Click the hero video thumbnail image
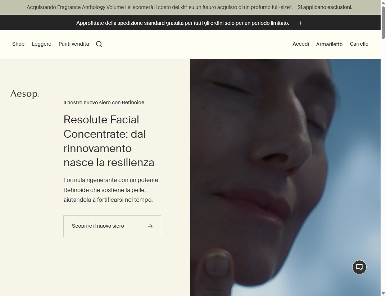386x296 pixels. (285, 176)
